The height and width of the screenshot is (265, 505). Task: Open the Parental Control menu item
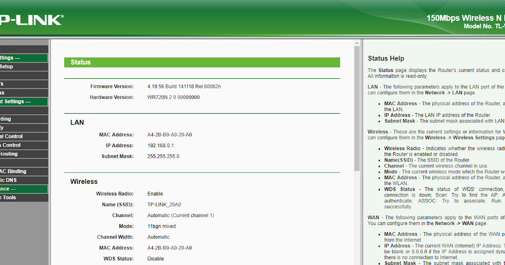pos(24,136)
